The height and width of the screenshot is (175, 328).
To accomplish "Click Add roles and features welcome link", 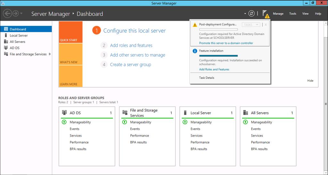I will [131, 45].
